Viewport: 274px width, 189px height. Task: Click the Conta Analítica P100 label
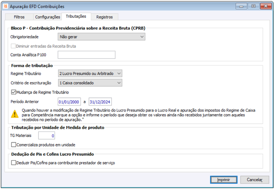tap(28, 55)
